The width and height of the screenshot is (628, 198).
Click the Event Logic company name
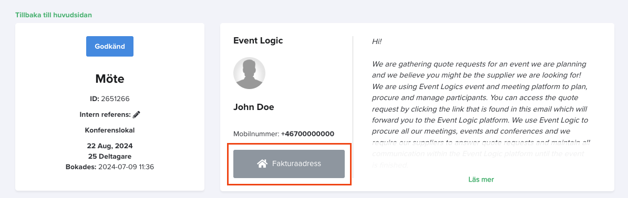point(258,40)
